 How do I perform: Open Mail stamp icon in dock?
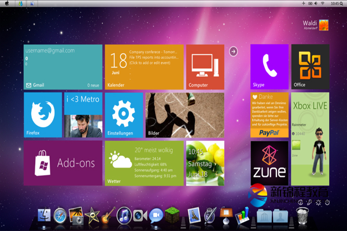194,215
